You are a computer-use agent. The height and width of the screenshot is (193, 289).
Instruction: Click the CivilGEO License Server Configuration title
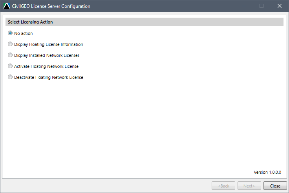tap(51, 6)
